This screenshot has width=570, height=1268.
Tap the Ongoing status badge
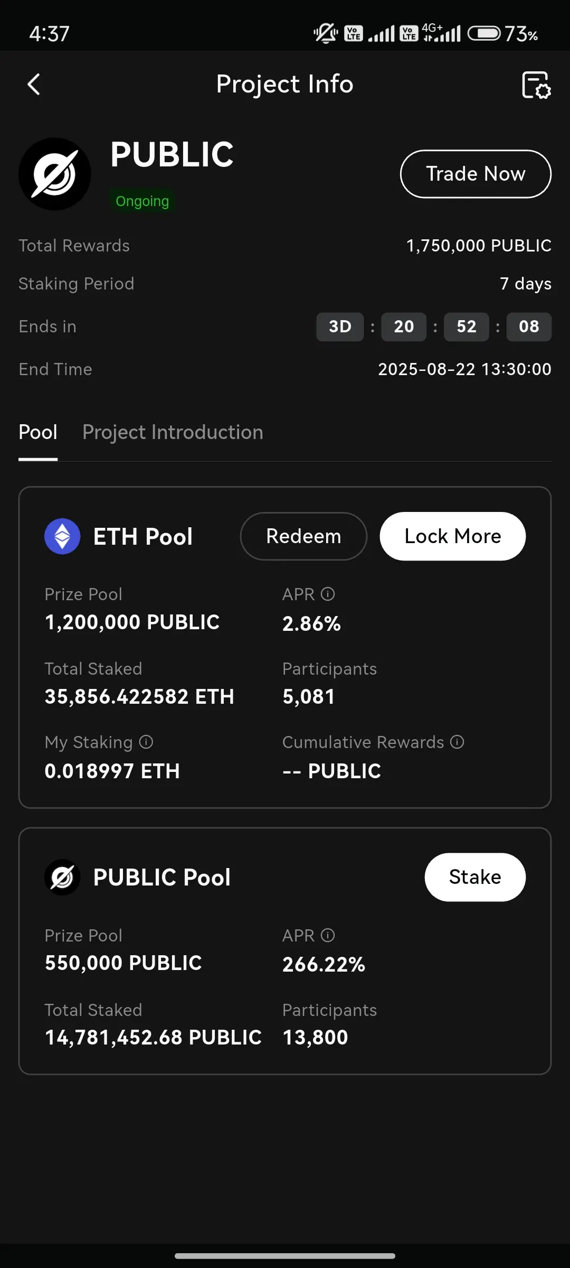coord(142,201)
